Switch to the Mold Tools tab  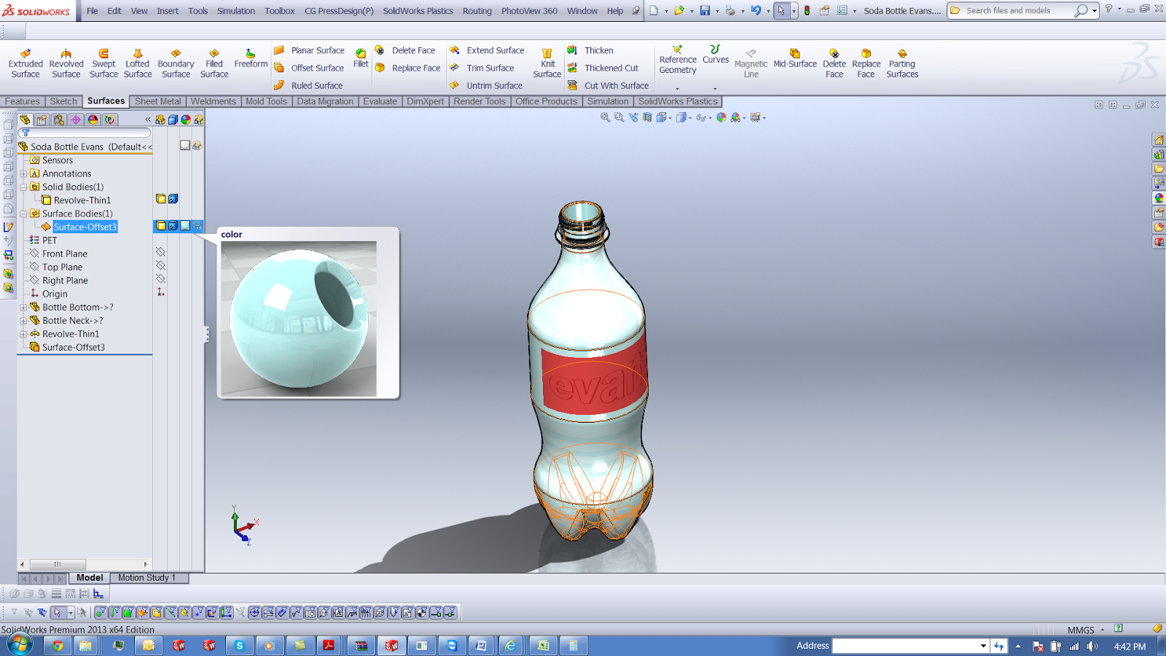267,101
